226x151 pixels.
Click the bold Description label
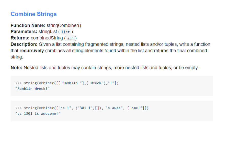pos(24,44)
